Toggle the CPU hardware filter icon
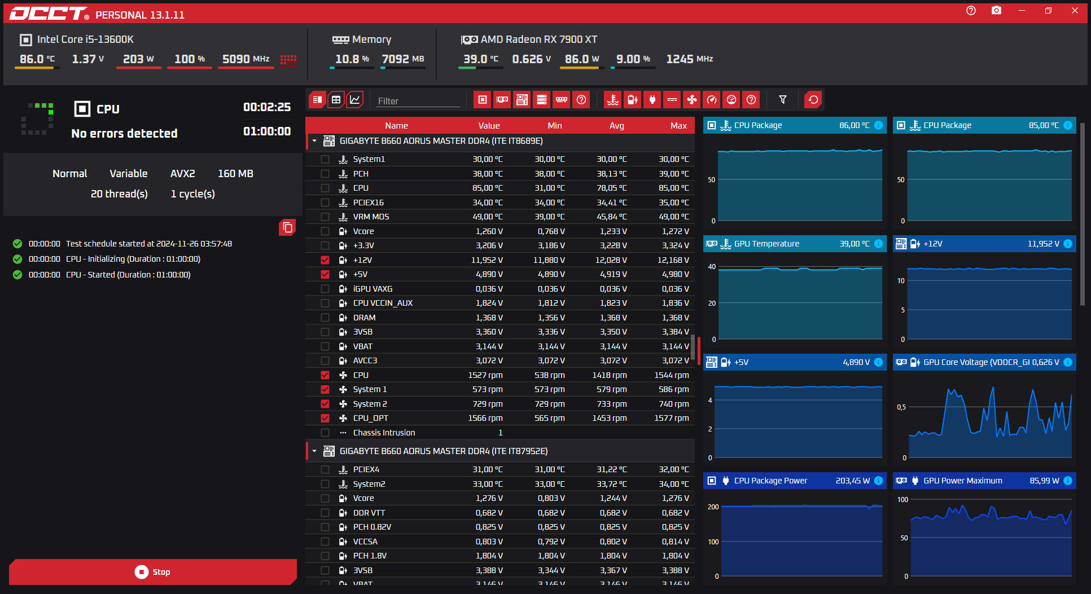The width and height of the screenshot is (1091, 594). pyautogui.click(x=483, y=100)
